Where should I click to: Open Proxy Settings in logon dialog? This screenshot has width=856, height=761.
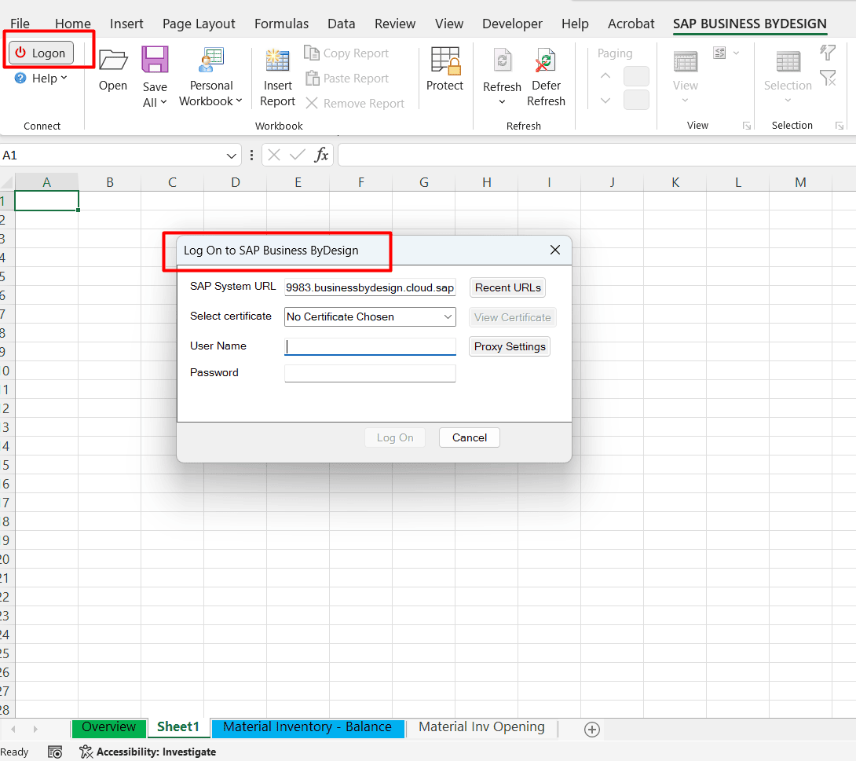(x=510, y=346)
